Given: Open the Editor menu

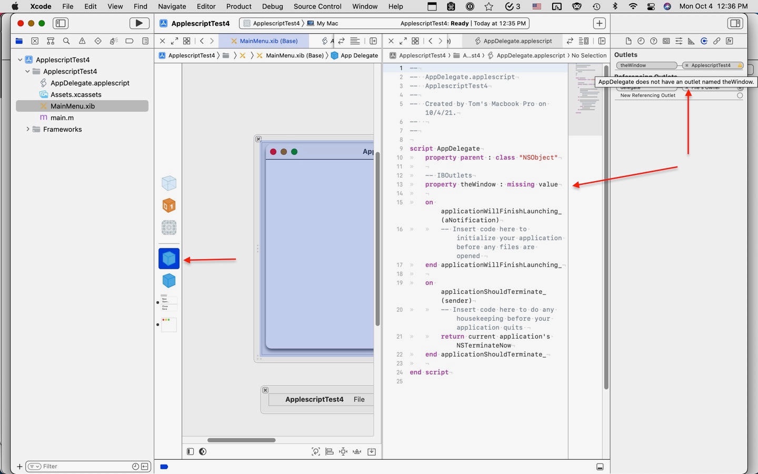Looking at the screenshot, I should 206,6.
